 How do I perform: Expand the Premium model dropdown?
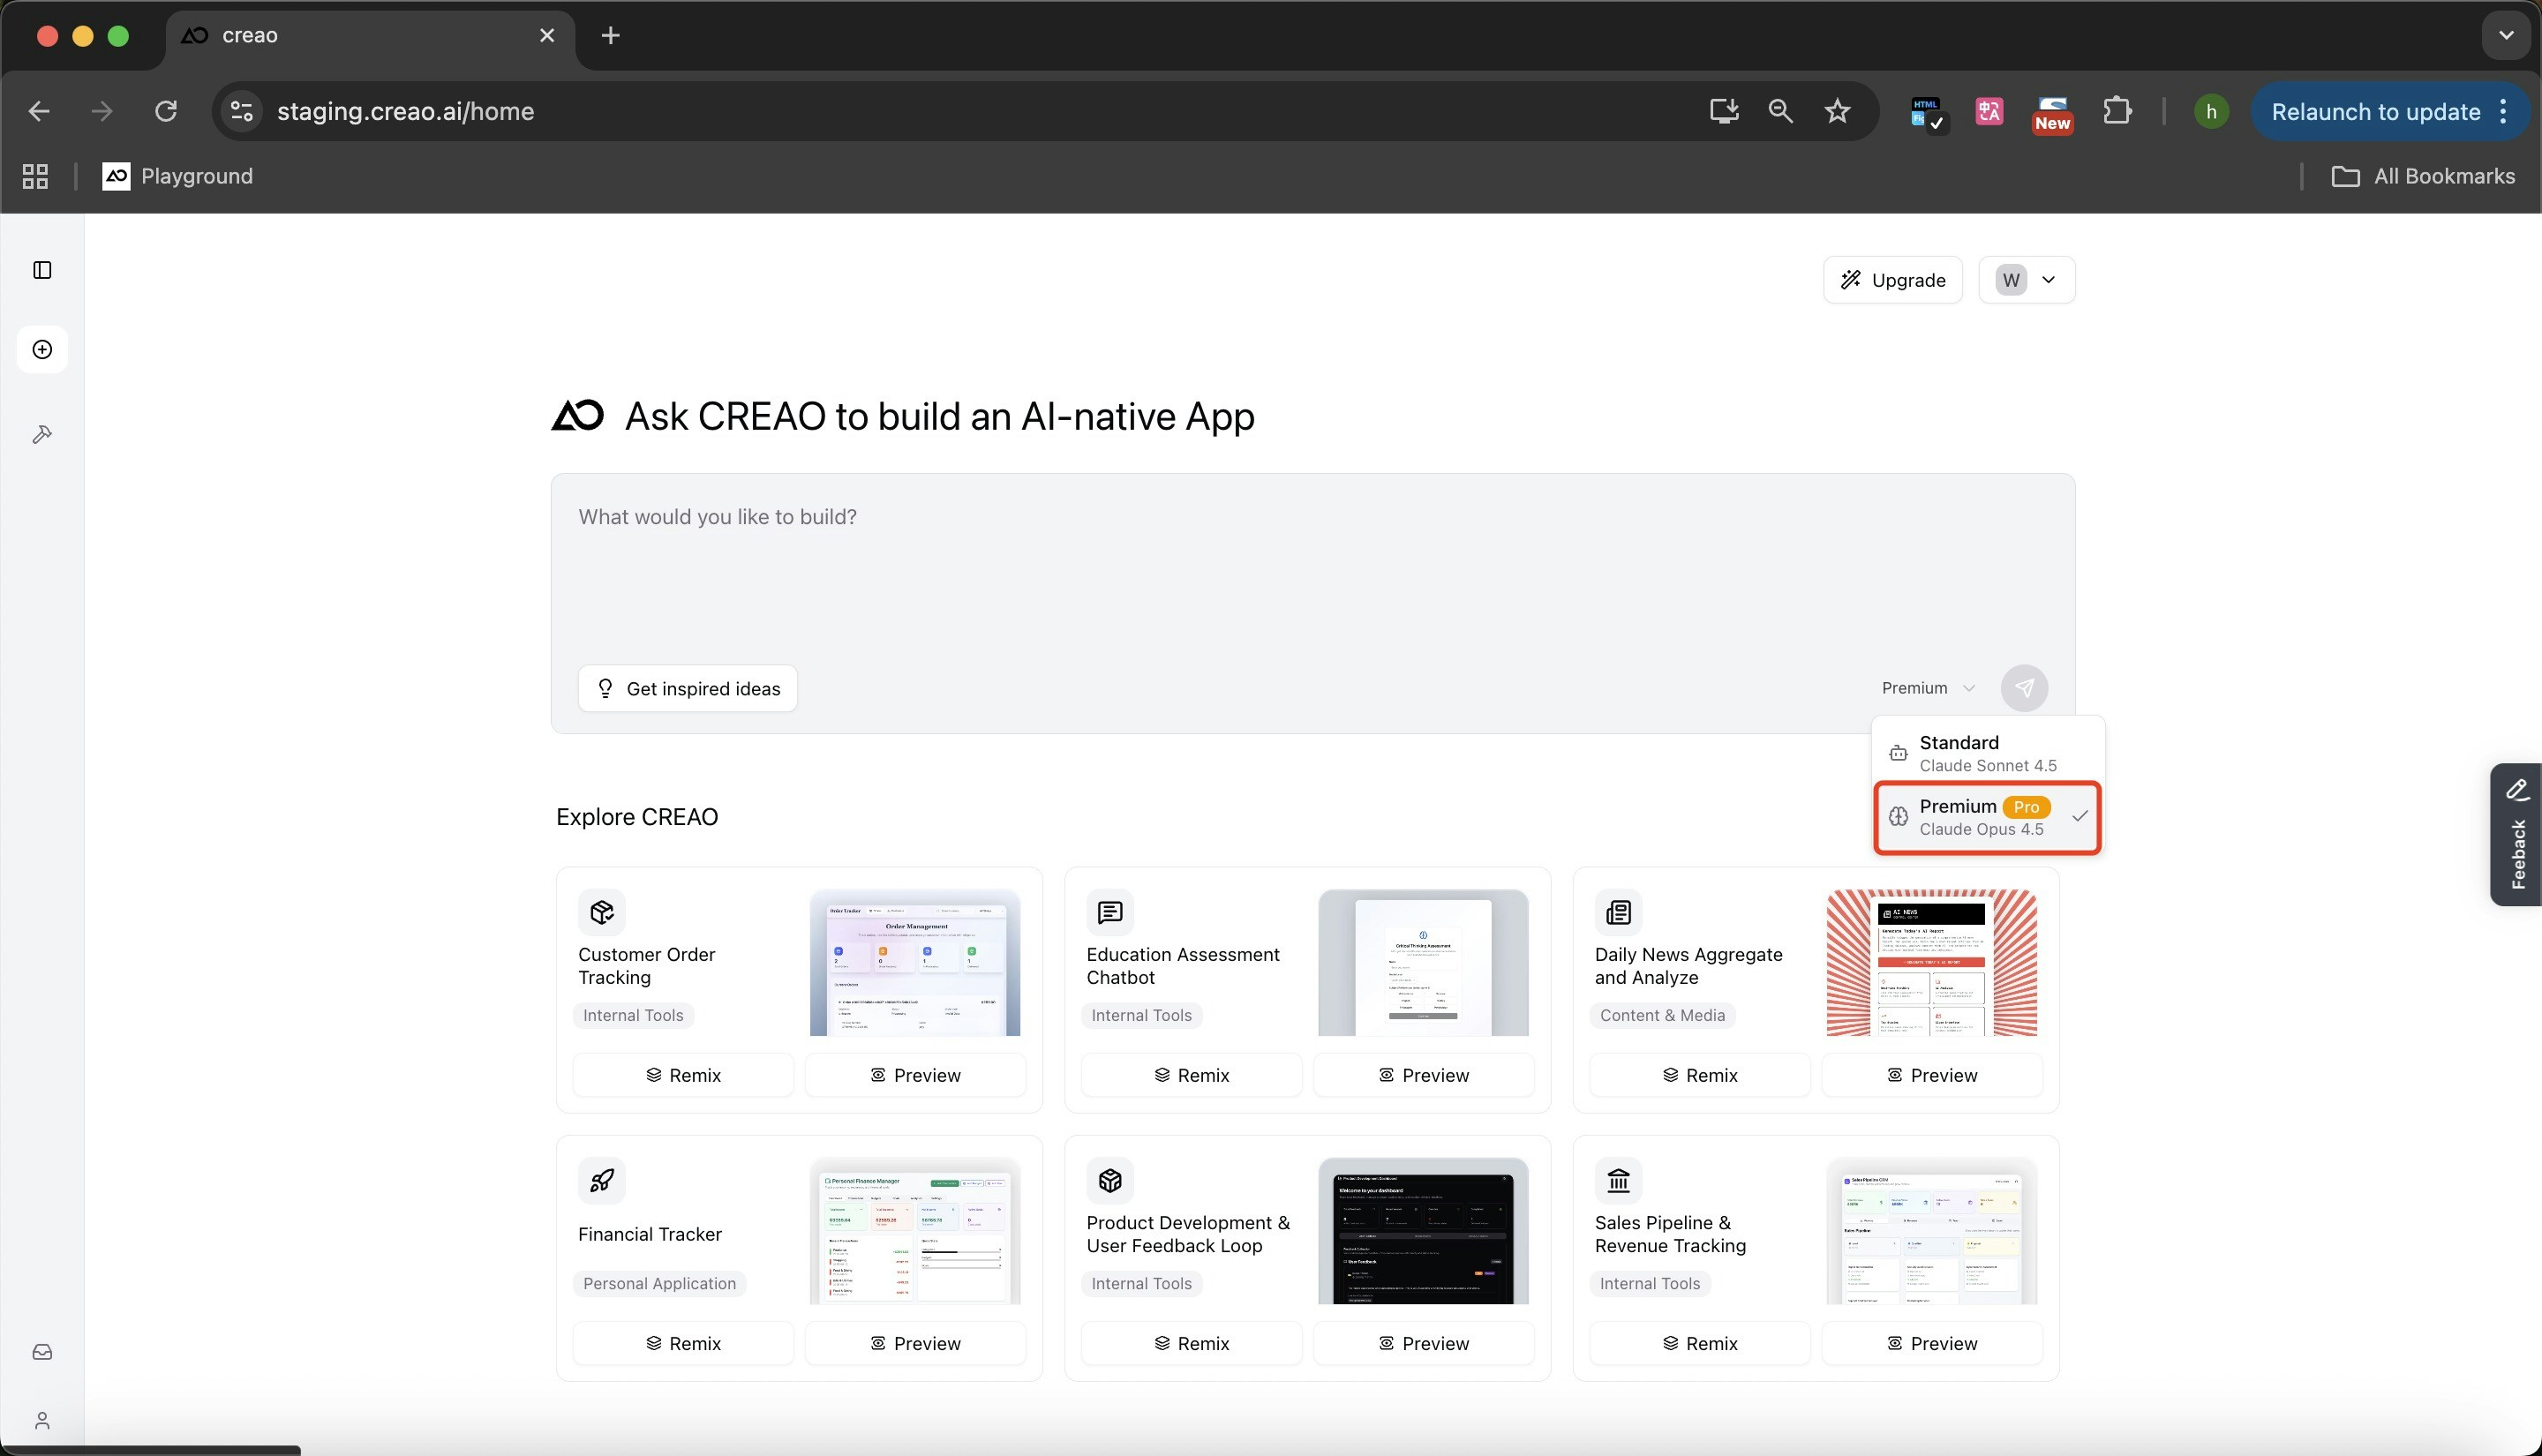(1927, 688)
